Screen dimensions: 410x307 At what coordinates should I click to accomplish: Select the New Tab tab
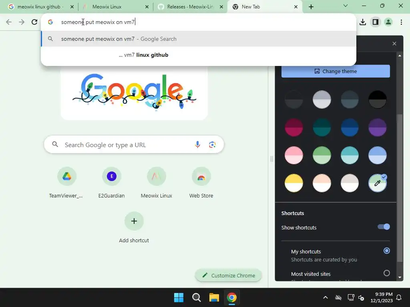(261, 7)
